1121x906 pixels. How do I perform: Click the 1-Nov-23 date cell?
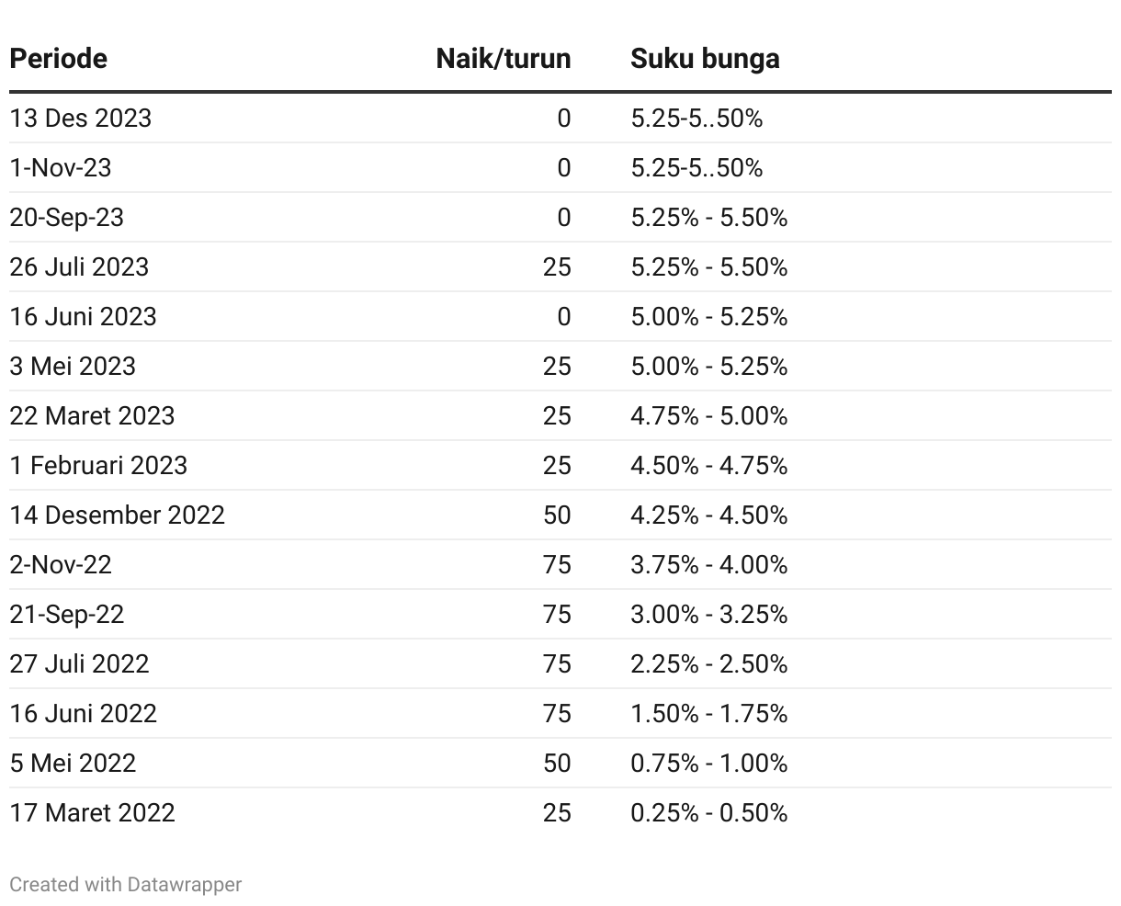pyautogui.click(x=61, y=168)
